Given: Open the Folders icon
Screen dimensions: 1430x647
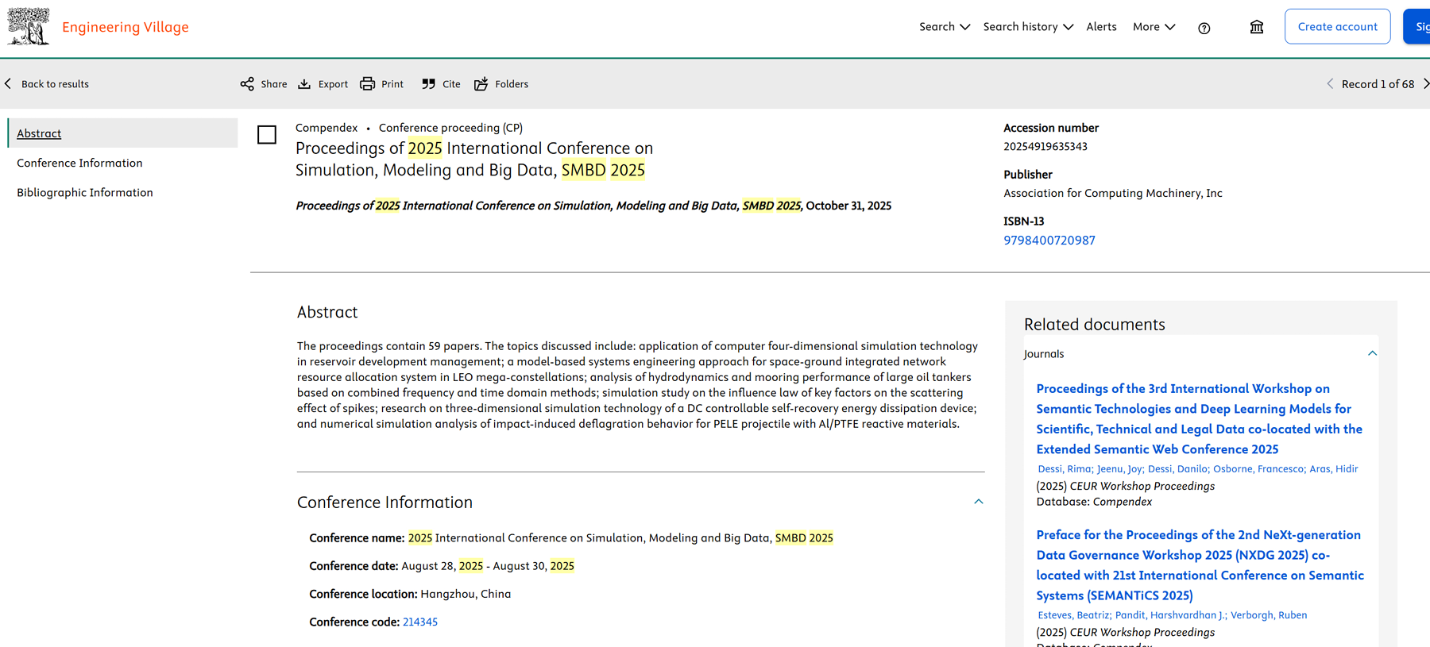Looking at the screenshot, I should click(481, 84).
